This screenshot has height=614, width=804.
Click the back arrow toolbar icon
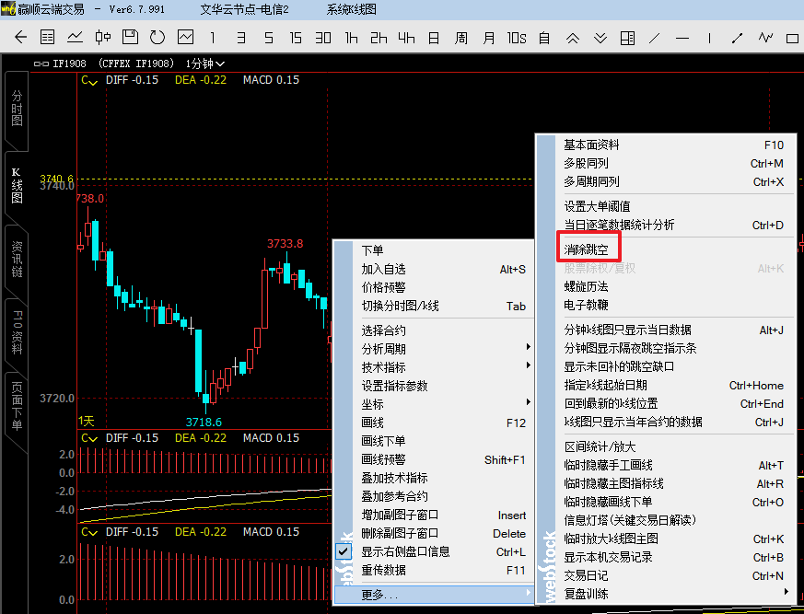(21, 38)
